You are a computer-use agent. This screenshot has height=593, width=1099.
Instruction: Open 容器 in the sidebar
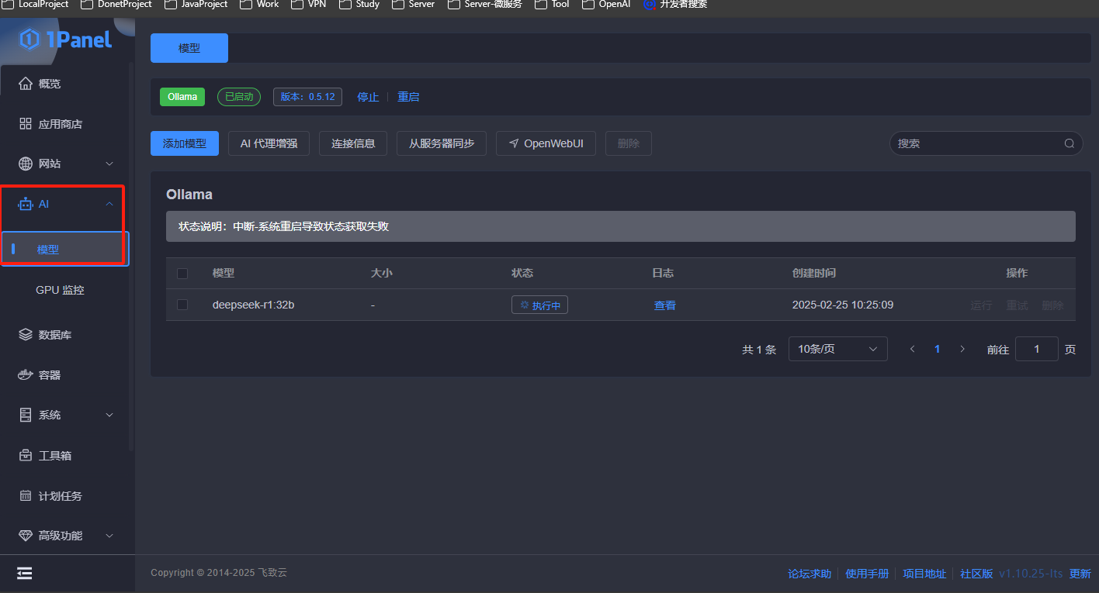(50, 375)
